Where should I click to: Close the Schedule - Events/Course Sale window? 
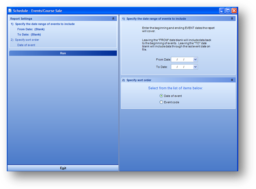tap(234, 11)
